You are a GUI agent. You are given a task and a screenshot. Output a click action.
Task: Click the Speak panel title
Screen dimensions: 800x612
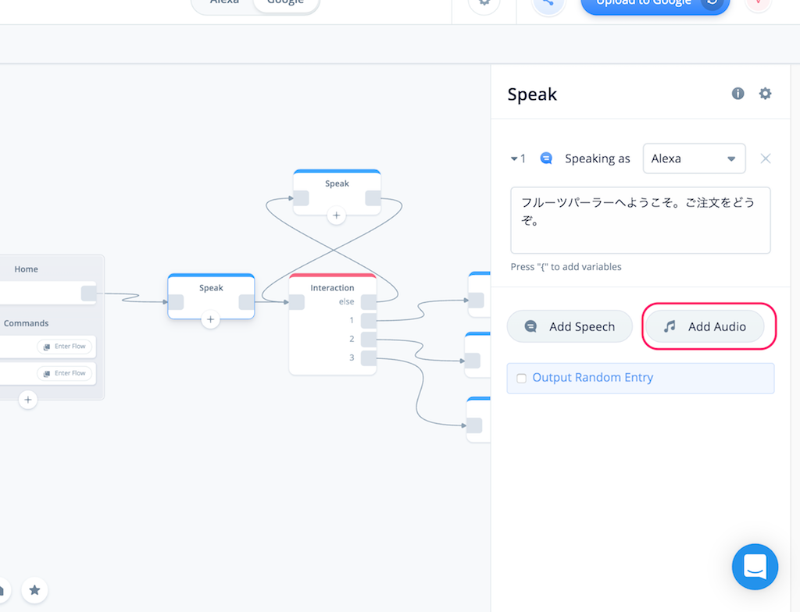point(532,94)
